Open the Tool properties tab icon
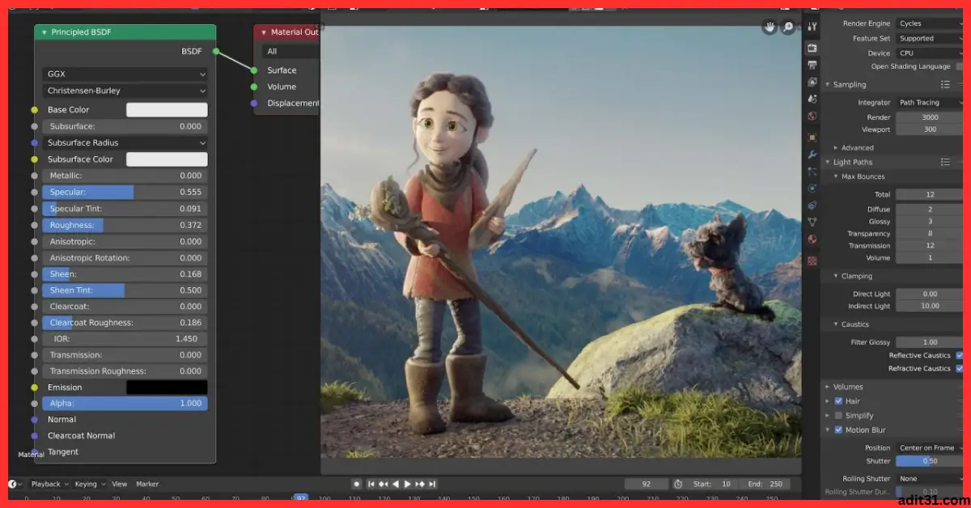This screenshot has height=508, width=971. coord(812,27)
